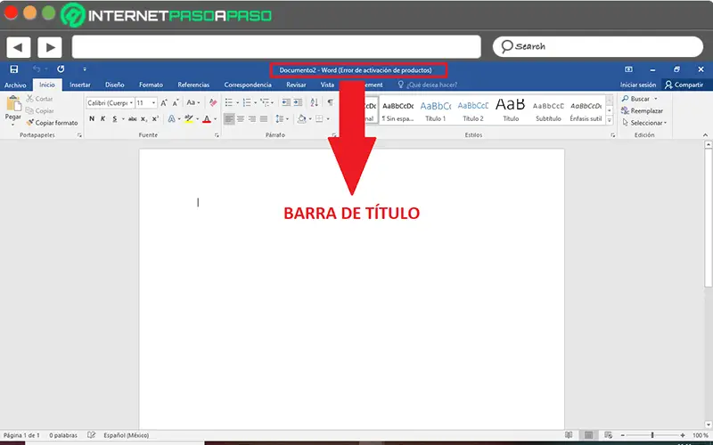Click the Pegar (paste) icon

(x=12, y=104)
